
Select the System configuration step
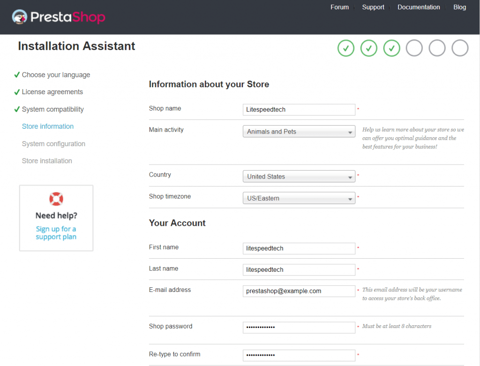(x=53, y=143)
